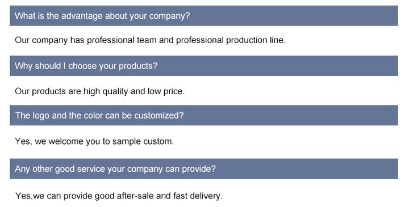The height and width of the screenshot is (207, 409).
Task: Click the word 'logo' in the third header
Action: coord(41,116)
